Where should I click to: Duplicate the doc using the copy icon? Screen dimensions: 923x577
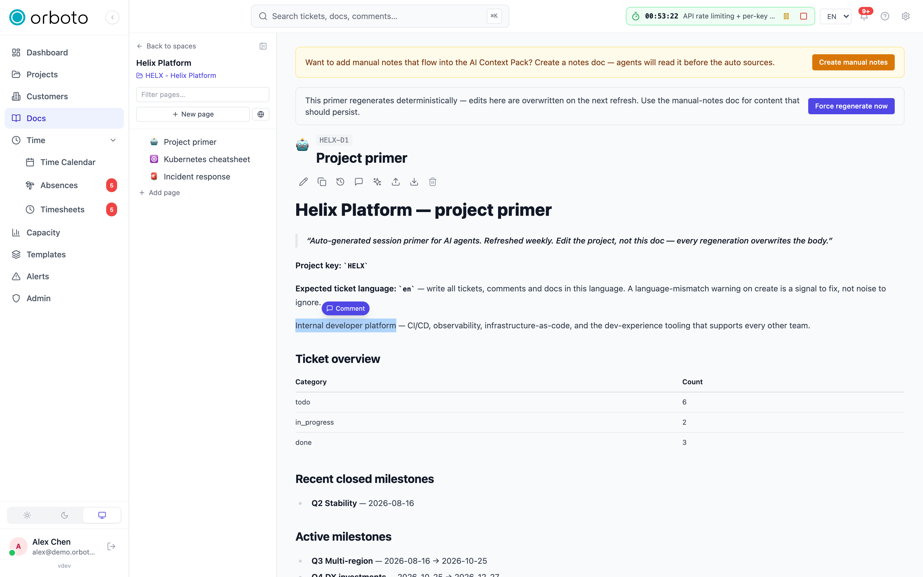pyautogui.click(x=322, y=182)
